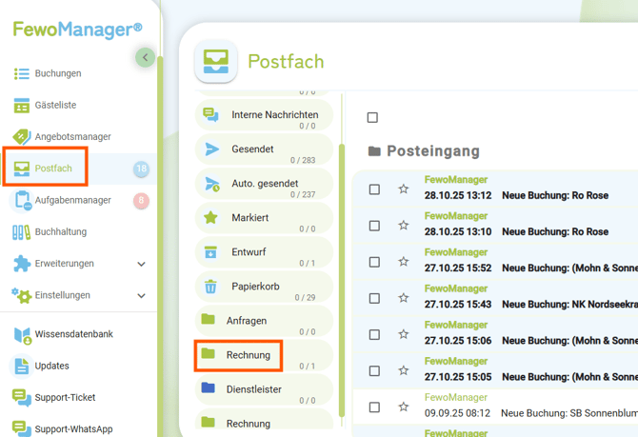Open the Gesendet folder
This screenshot has width=638, height=437.
pyautogui.click(x=264, y=149)
